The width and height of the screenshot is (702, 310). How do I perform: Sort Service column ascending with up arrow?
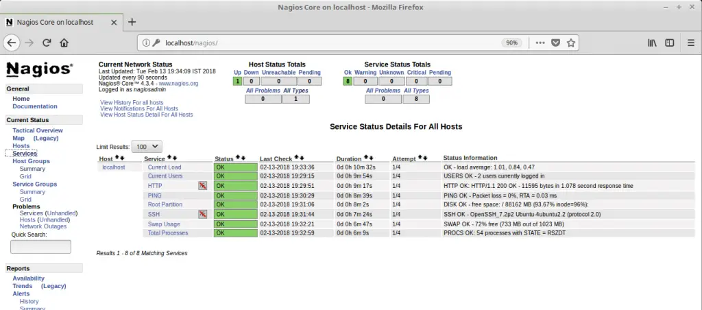point(169,158)
